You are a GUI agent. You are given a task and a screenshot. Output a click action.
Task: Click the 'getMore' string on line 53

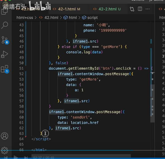(89, 79)
